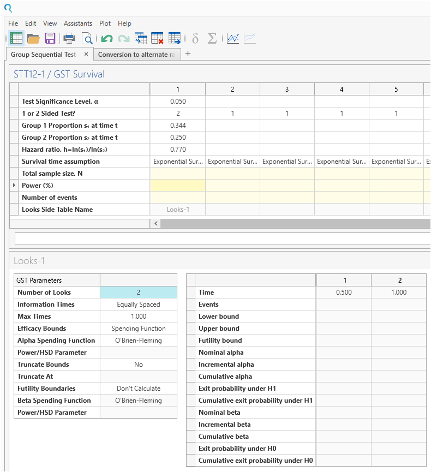Click Looks-1 side table name cell

[x=178, y=210]
